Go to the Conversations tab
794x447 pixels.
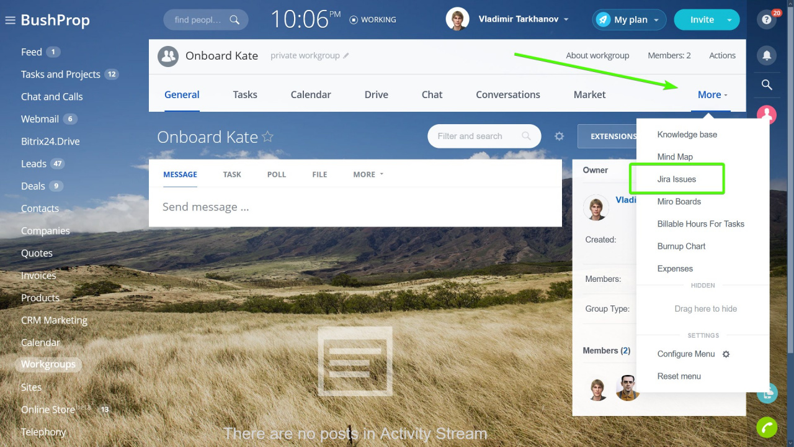pos(508,95)
